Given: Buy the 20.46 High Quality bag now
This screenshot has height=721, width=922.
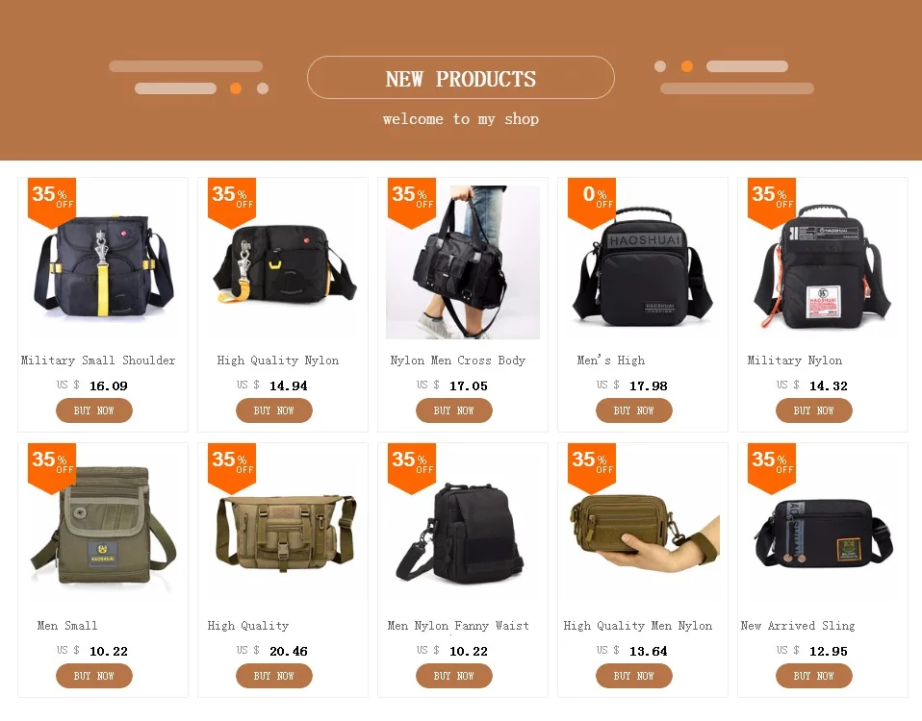Looking at the screenshot, I should tap(274, 676).
